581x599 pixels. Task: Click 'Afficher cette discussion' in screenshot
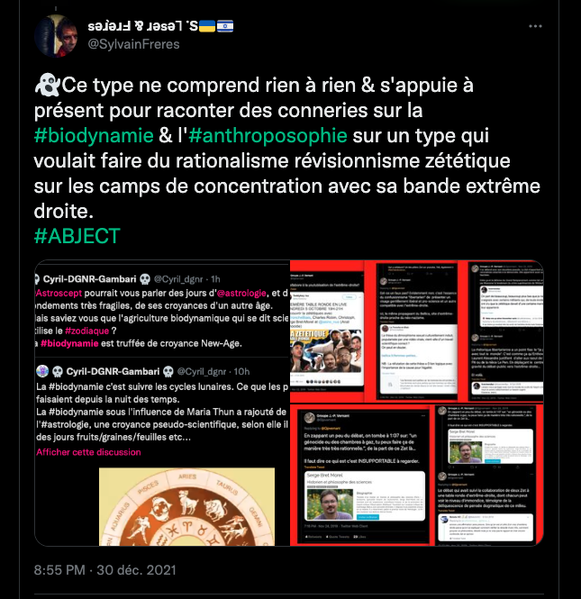point(88,452)
